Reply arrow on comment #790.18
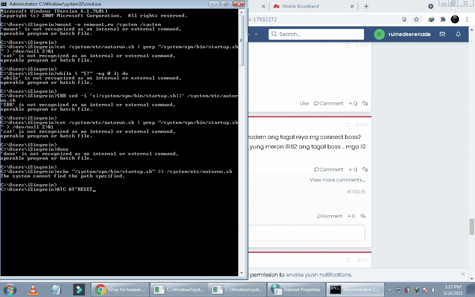This screenshot has width=475, height=297. (363, 216)
